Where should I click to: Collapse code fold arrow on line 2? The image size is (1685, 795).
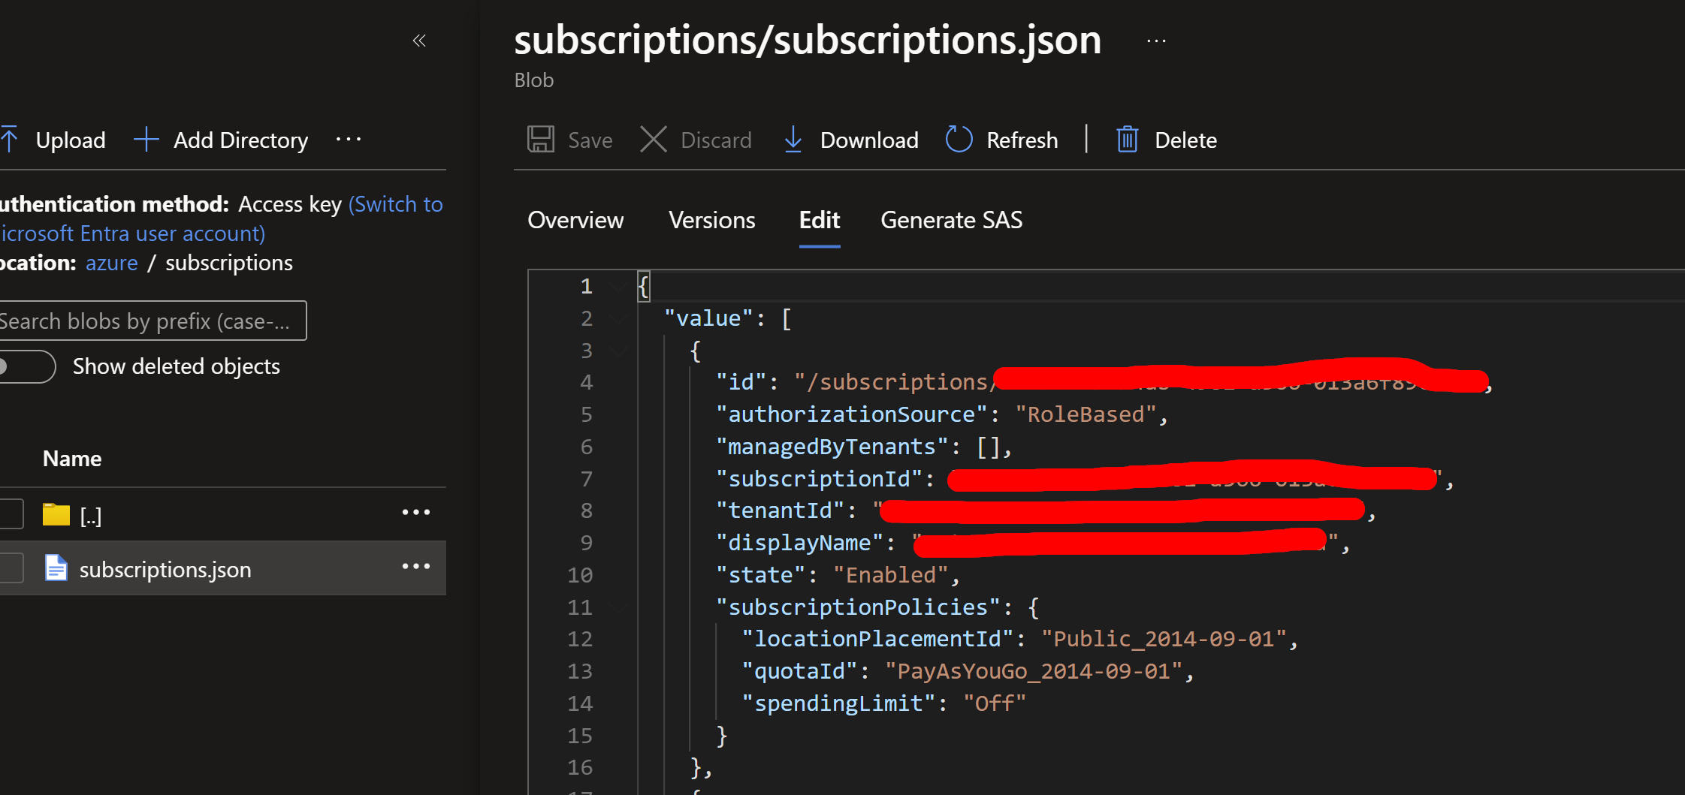619,319
